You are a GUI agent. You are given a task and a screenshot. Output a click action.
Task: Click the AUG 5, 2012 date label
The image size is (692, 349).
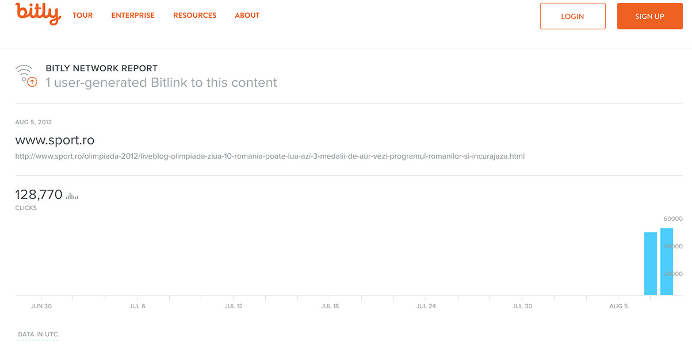pyautogui.click(x=33, y=122)
